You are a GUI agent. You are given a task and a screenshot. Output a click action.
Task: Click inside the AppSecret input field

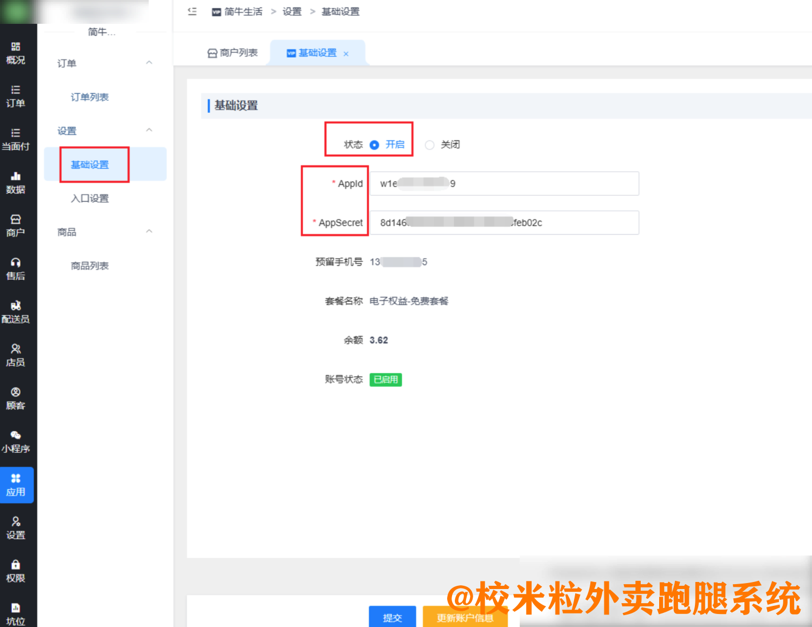(504, 222)
